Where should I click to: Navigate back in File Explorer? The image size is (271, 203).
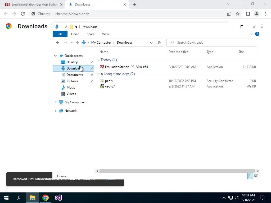(58, 43)
